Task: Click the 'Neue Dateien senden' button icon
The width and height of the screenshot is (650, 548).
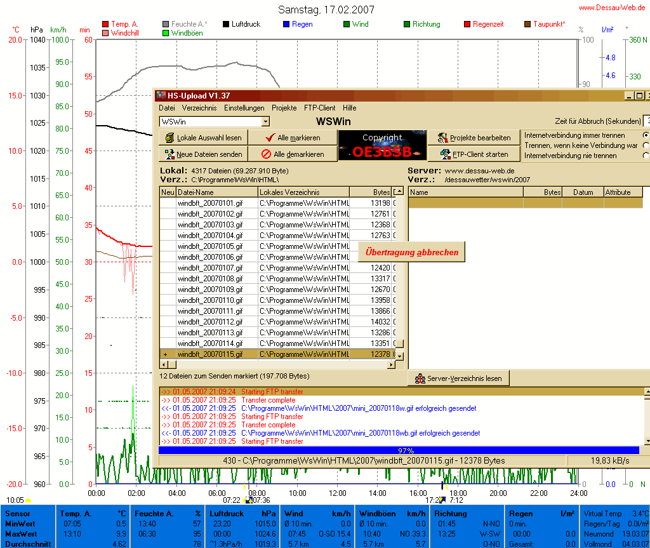Action: click(x=169, y=154)
